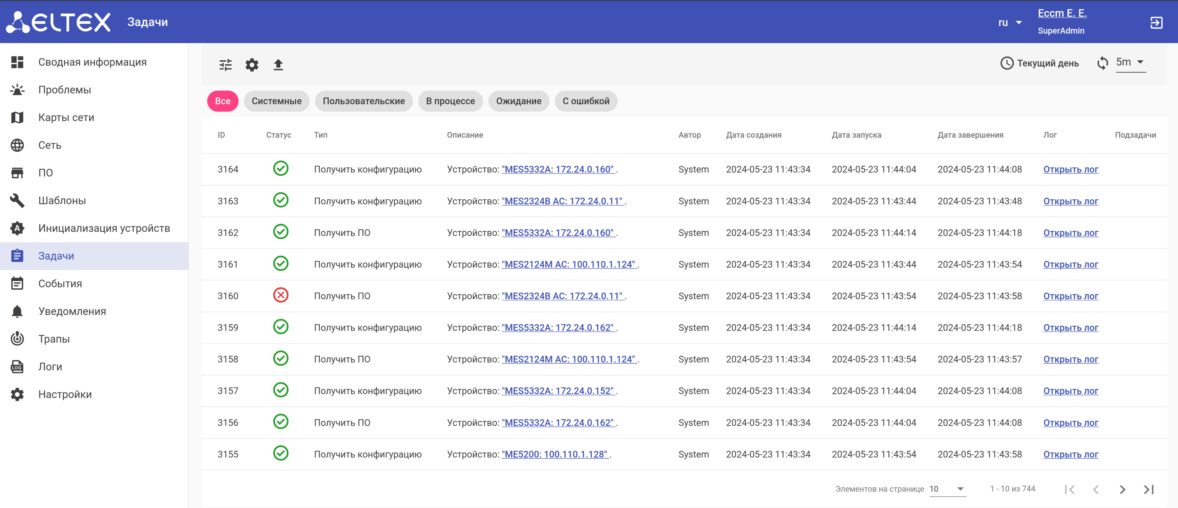Expand the ru language dropdown
The width and height of the screenshot is (1178, 508).
click(1010, 22)
